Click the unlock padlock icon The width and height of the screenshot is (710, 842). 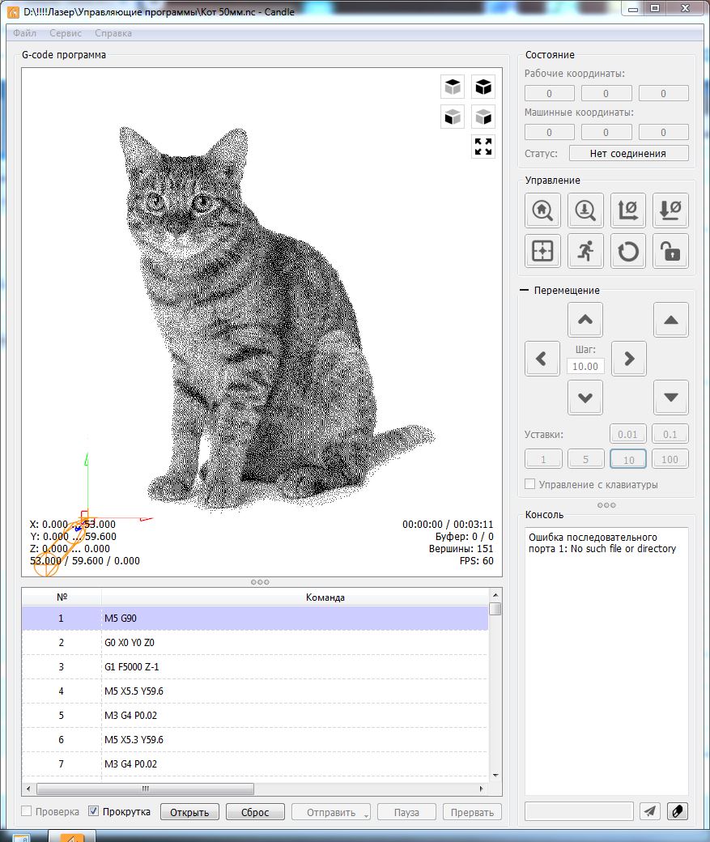671,251
